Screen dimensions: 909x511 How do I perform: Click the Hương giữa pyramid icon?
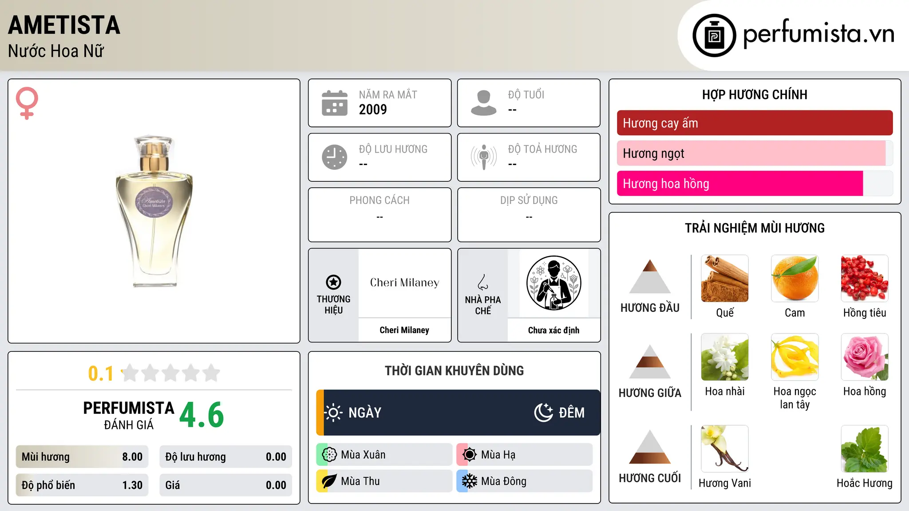650,362
